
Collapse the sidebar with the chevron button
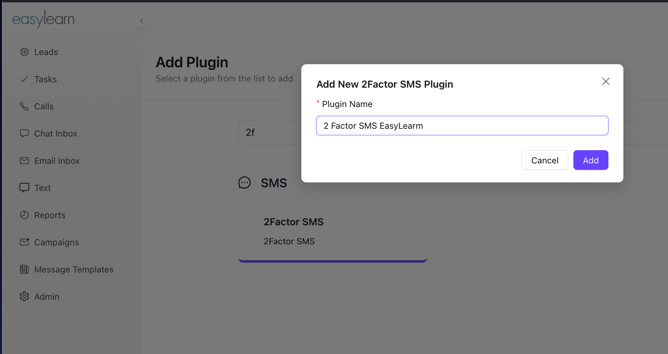[142, 21]
